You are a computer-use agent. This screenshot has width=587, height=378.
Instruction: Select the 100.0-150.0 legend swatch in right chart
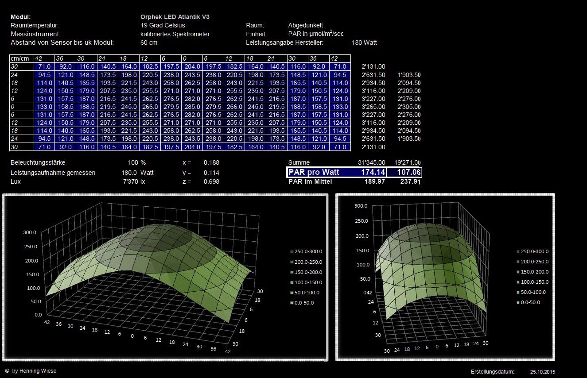518,282
